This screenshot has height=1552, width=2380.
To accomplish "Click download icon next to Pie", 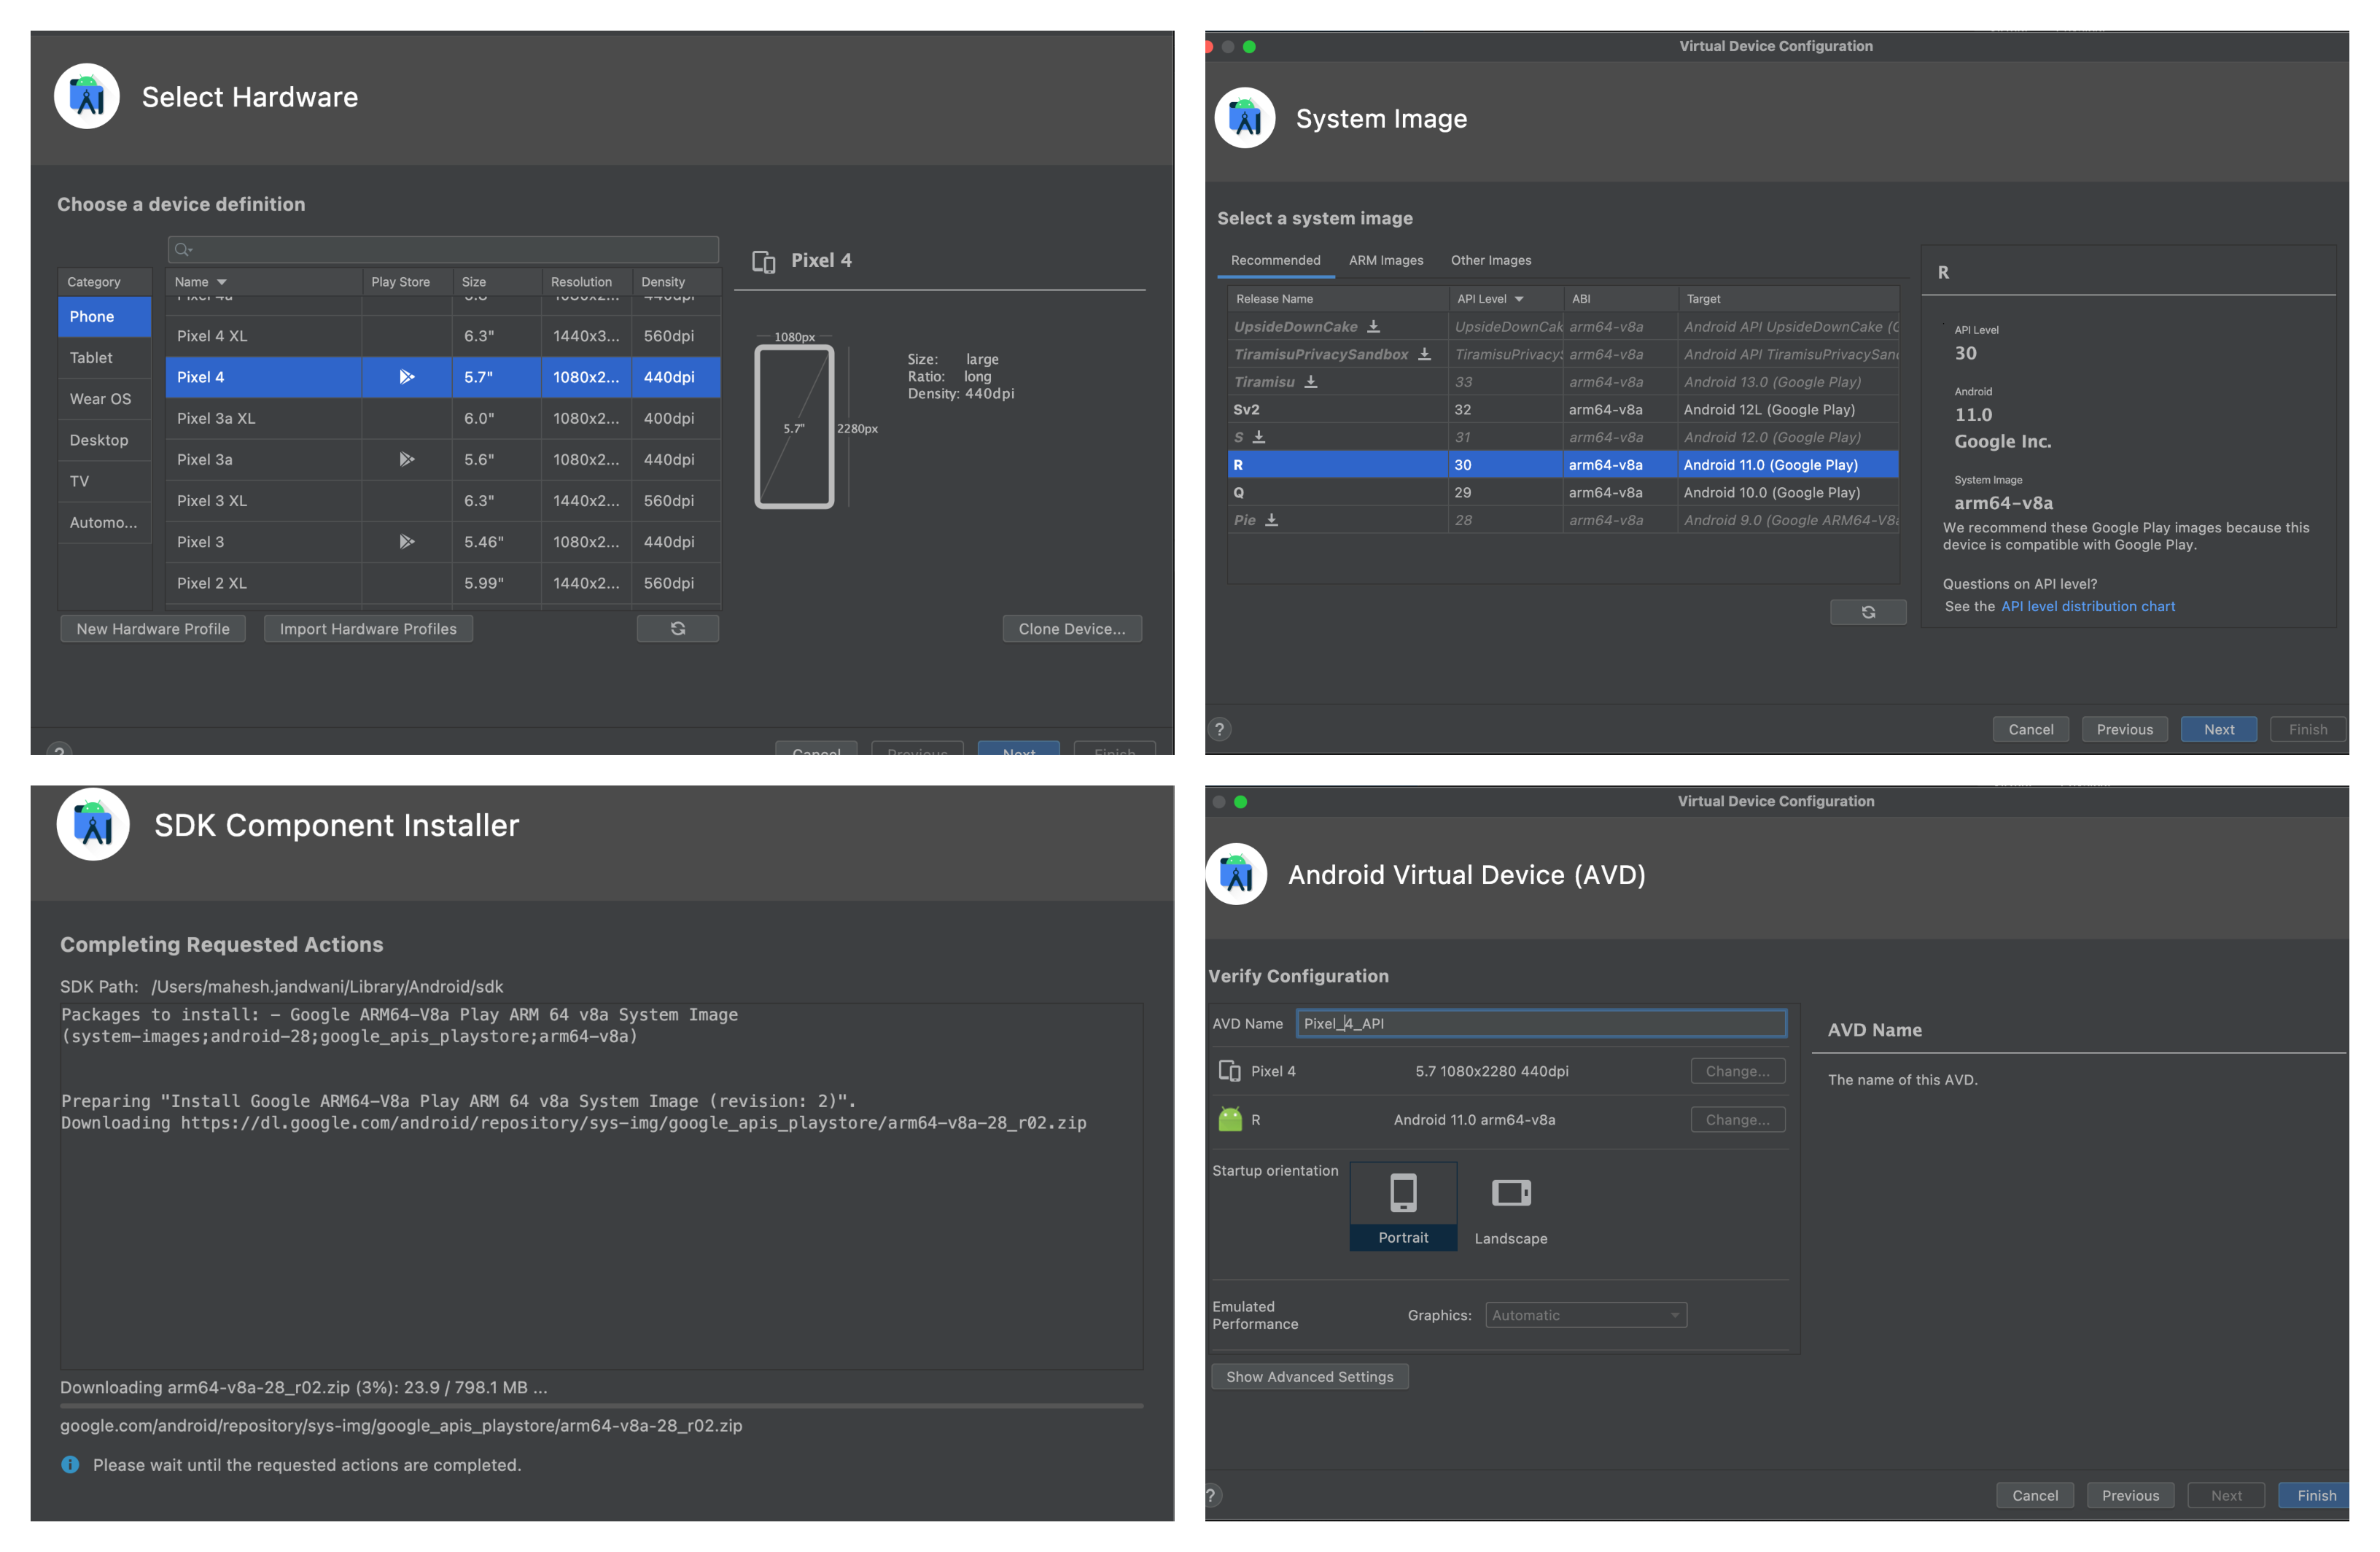I will (1271, 520).
